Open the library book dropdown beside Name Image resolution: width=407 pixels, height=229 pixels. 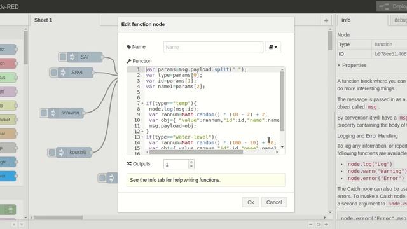273,47
